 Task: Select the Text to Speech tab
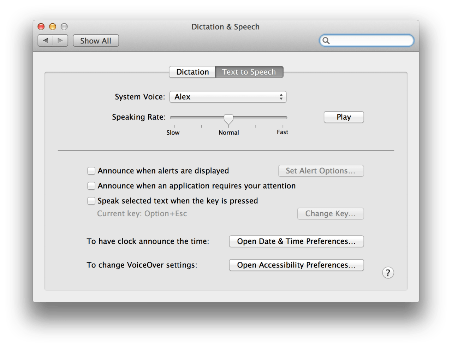(x=249, y=72)
